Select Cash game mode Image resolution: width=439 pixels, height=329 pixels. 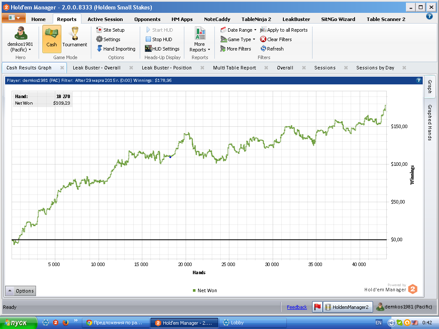coord(51,39)
